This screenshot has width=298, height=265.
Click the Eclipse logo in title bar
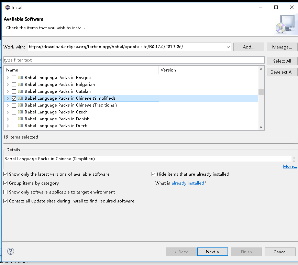point(8,8)
